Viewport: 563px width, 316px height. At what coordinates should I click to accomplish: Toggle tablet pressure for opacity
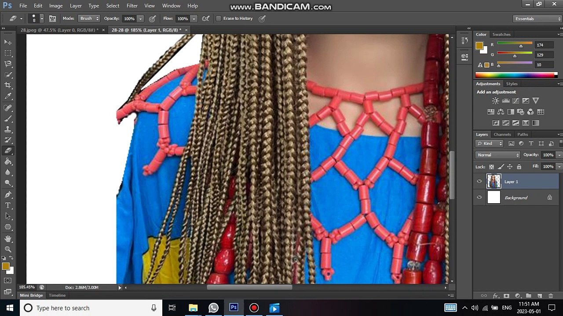pyautogui.click(x=152, y=18)
